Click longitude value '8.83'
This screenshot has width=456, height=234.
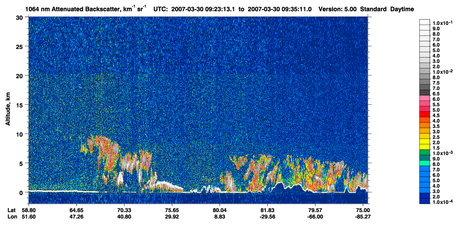pyautogui.click(x=220, y=216)
